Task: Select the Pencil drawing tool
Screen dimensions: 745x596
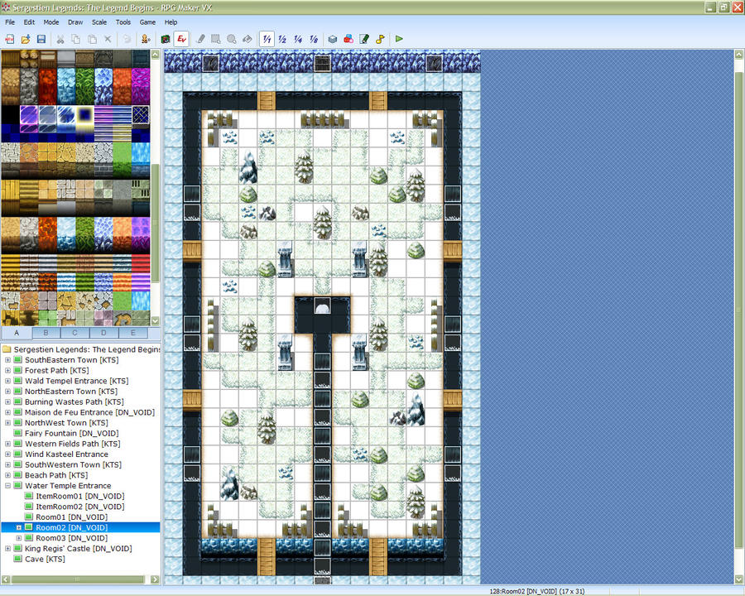Action: (200, 39)
